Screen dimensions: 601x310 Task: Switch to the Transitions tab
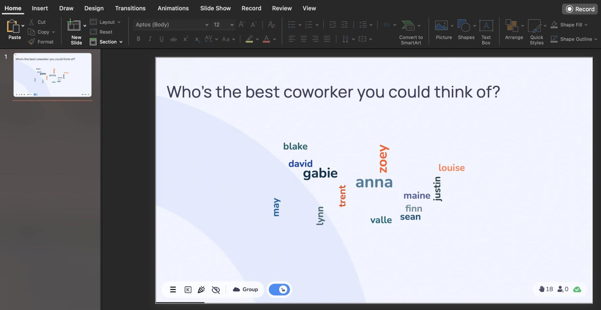[130, 8]
